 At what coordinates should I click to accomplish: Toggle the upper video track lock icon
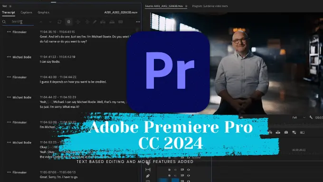pos(169,170)
